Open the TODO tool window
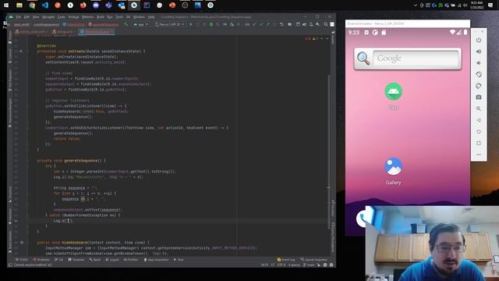The width and height of the screenshot is (499, 281). pyautogui.click(x=22, y=260)
